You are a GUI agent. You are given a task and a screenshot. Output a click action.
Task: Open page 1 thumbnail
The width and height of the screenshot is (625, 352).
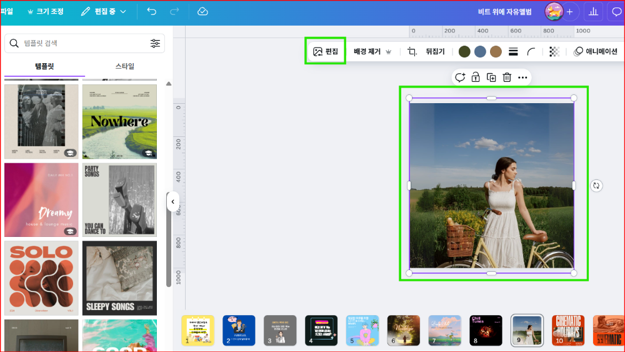point(197,331)
